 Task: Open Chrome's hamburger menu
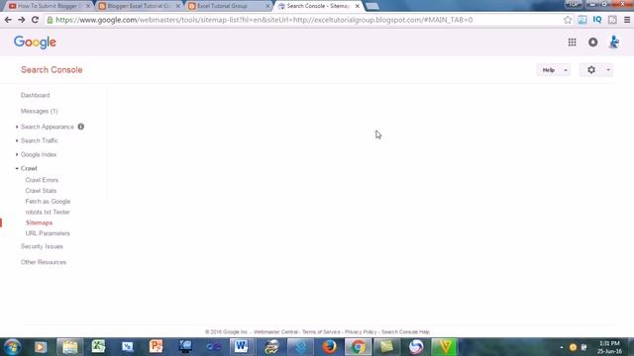(627, 20)
